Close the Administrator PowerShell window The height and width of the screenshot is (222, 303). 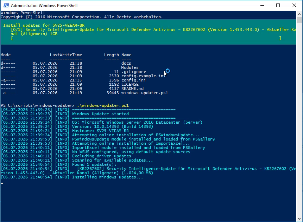[x=294, y=5]
